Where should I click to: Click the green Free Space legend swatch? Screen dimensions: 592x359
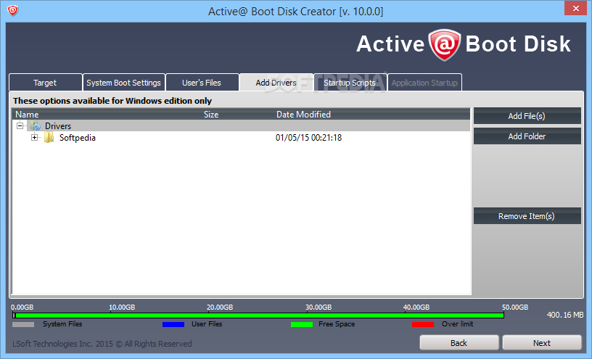point(302,324)
